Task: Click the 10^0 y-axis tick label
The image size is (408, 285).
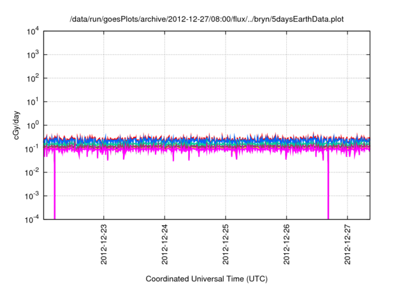Action: tap(33, 125)
